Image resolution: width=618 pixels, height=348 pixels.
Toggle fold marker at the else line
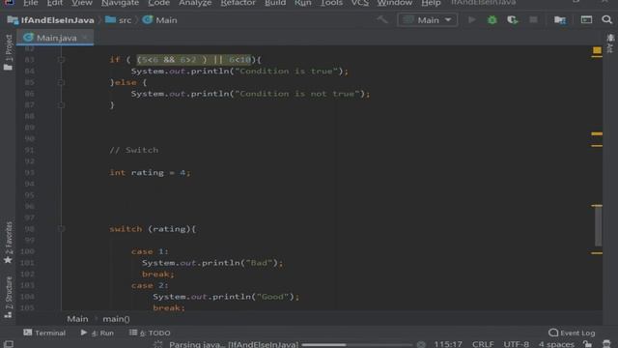click(61, 82)
